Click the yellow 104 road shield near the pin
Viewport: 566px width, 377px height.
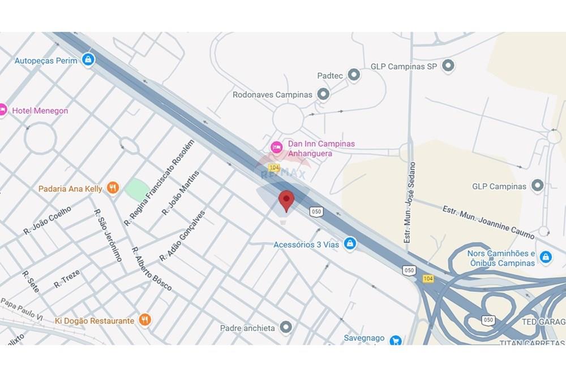point(275,168)
